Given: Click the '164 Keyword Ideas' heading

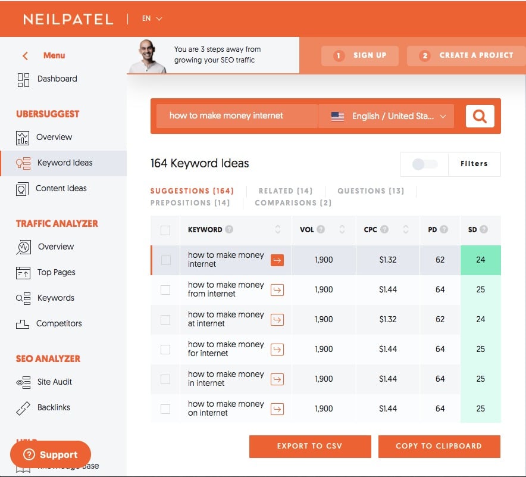Looking at the screenshot, I should click(199, 164).
